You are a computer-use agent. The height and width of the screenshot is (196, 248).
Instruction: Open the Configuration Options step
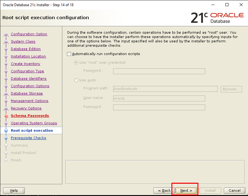pyautogui.click(x=30, y=86)
